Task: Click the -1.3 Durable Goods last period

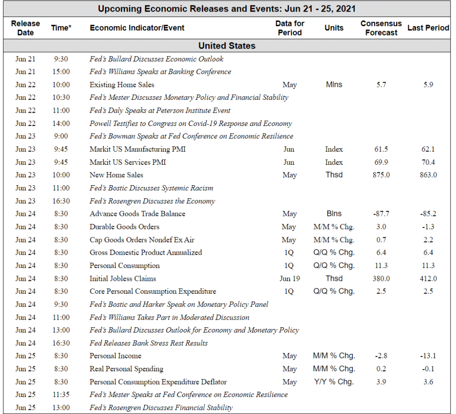Action: (428, 227)
